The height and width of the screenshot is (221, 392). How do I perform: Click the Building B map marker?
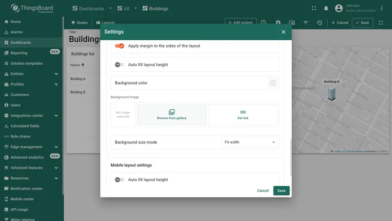click(x=332, y=94)
